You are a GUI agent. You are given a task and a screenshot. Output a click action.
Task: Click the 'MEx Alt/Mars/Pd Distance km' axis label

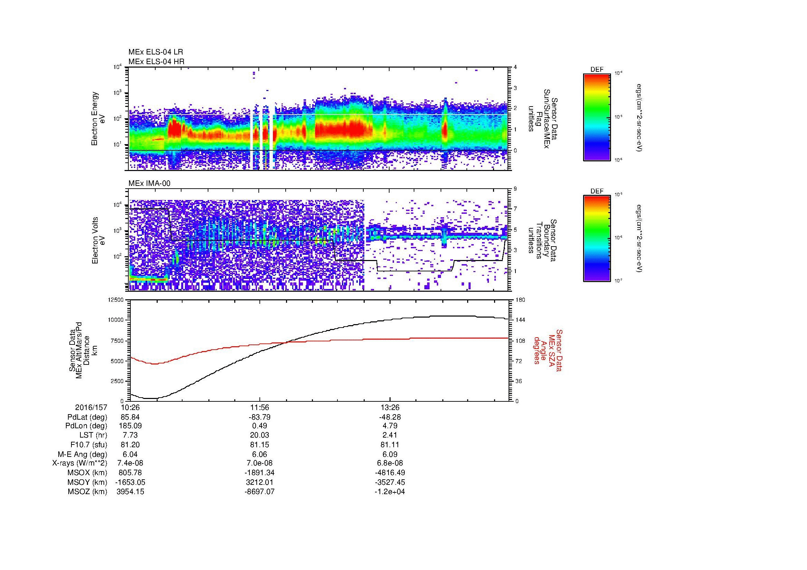pyautogui.click(x=83, y=350)
